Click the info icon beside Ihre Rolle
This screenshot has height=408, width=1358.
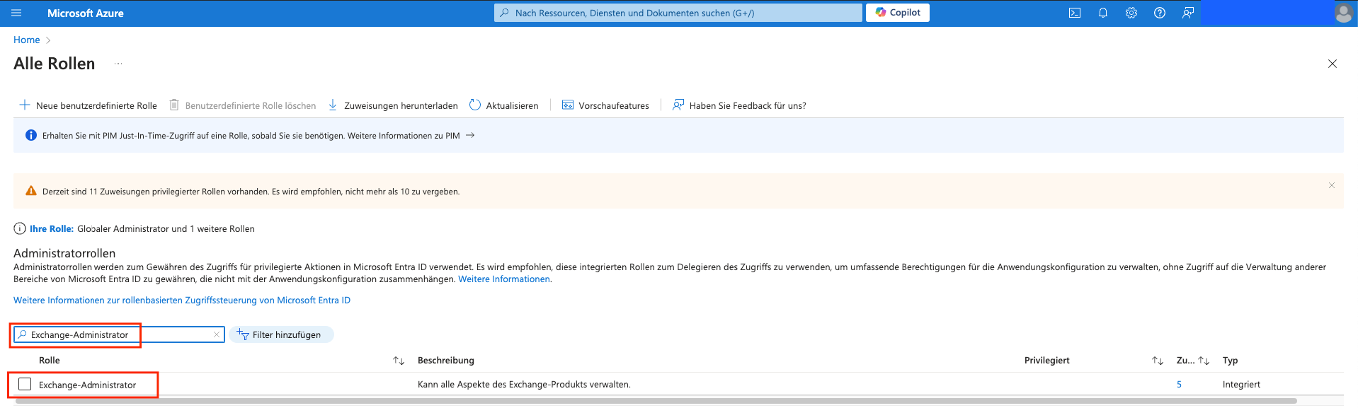(x=20, y=228)
